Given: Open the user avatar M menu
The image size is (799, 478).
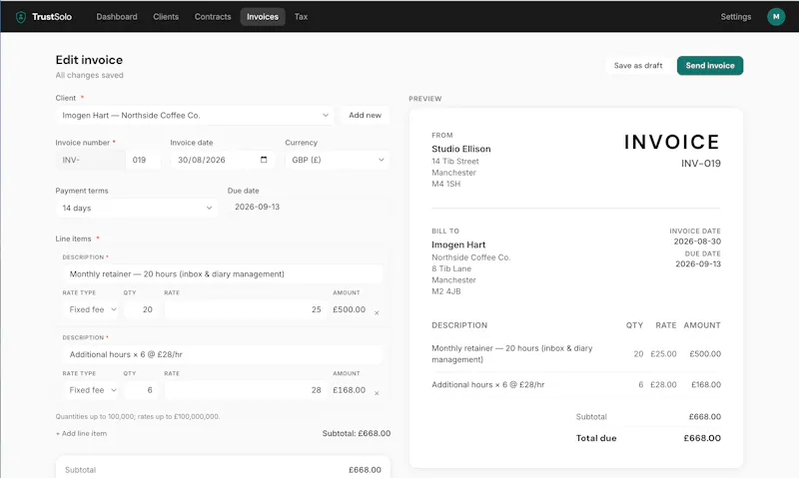Looking at the screenshot, I should 776,17.
